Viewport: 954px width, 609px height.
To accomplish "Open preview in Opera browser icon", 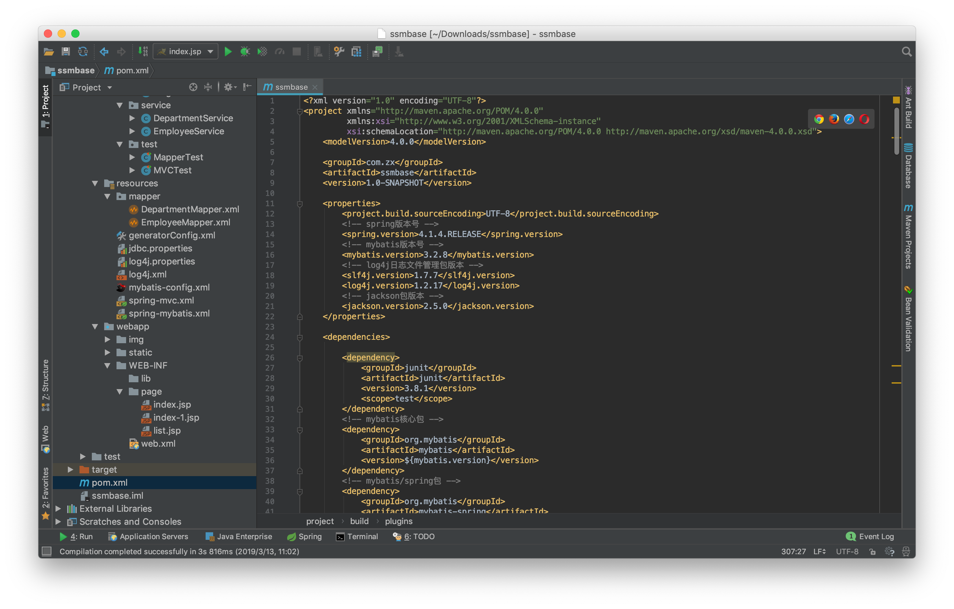I will [864, 119].
